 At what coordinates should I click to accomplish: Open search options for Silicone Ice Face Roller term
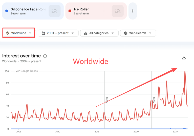pyautogui.click(x=54, y=11)
